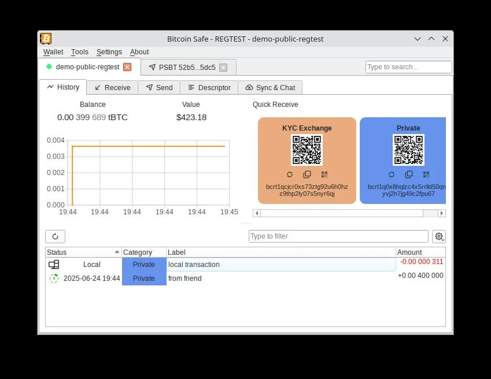Open the window menu chevron in title bar
Screen dimensions: 491x379
pos(418,39)
